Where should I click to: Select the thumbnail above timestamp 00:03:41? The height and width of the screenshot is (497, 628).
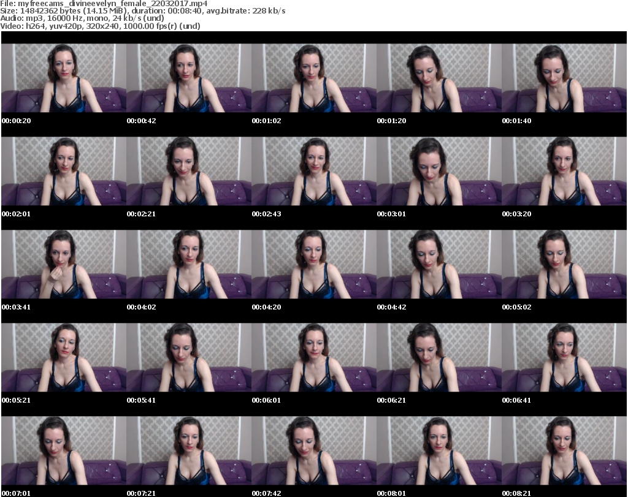click(x=64, y=265)
